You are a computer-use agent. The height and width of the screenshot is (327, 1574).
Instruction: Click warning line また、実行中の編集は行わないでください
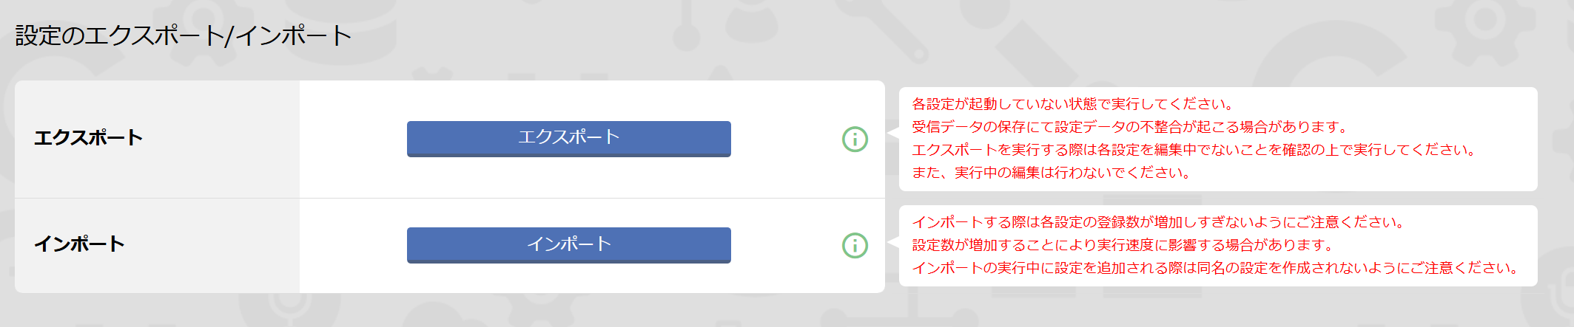click(1051, 173)
